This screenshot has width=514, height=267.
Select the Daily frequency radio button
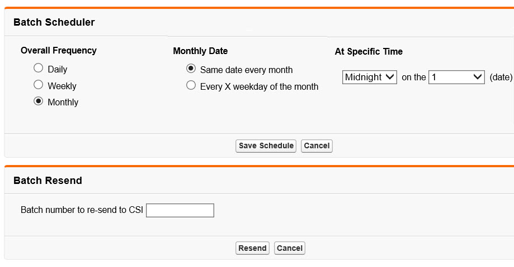[x=38, y=69]
